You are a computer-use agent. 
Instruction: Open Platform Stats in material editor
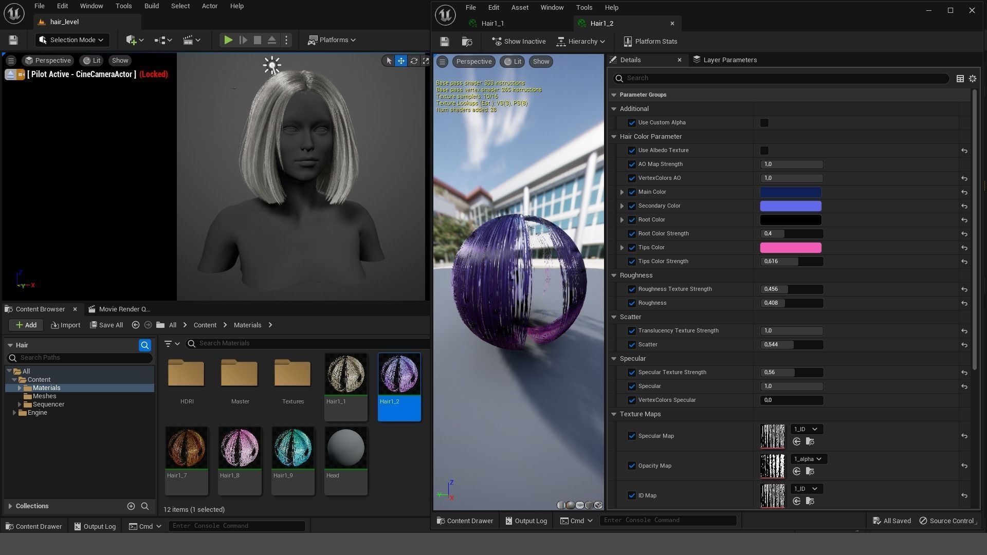coord(650,42)
